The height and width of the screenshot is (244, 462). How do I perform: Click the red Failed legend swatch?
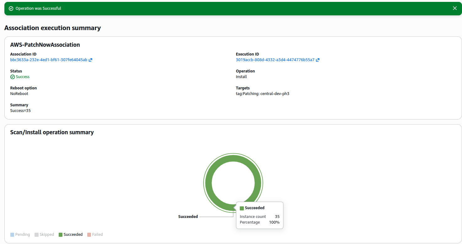pos(89,235)
